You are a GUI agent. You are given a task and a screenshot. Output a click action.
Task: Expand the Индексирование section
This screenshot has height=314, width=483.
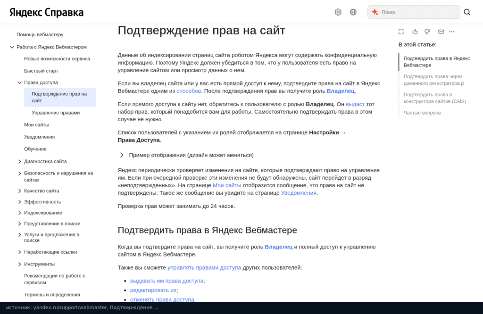19,213
